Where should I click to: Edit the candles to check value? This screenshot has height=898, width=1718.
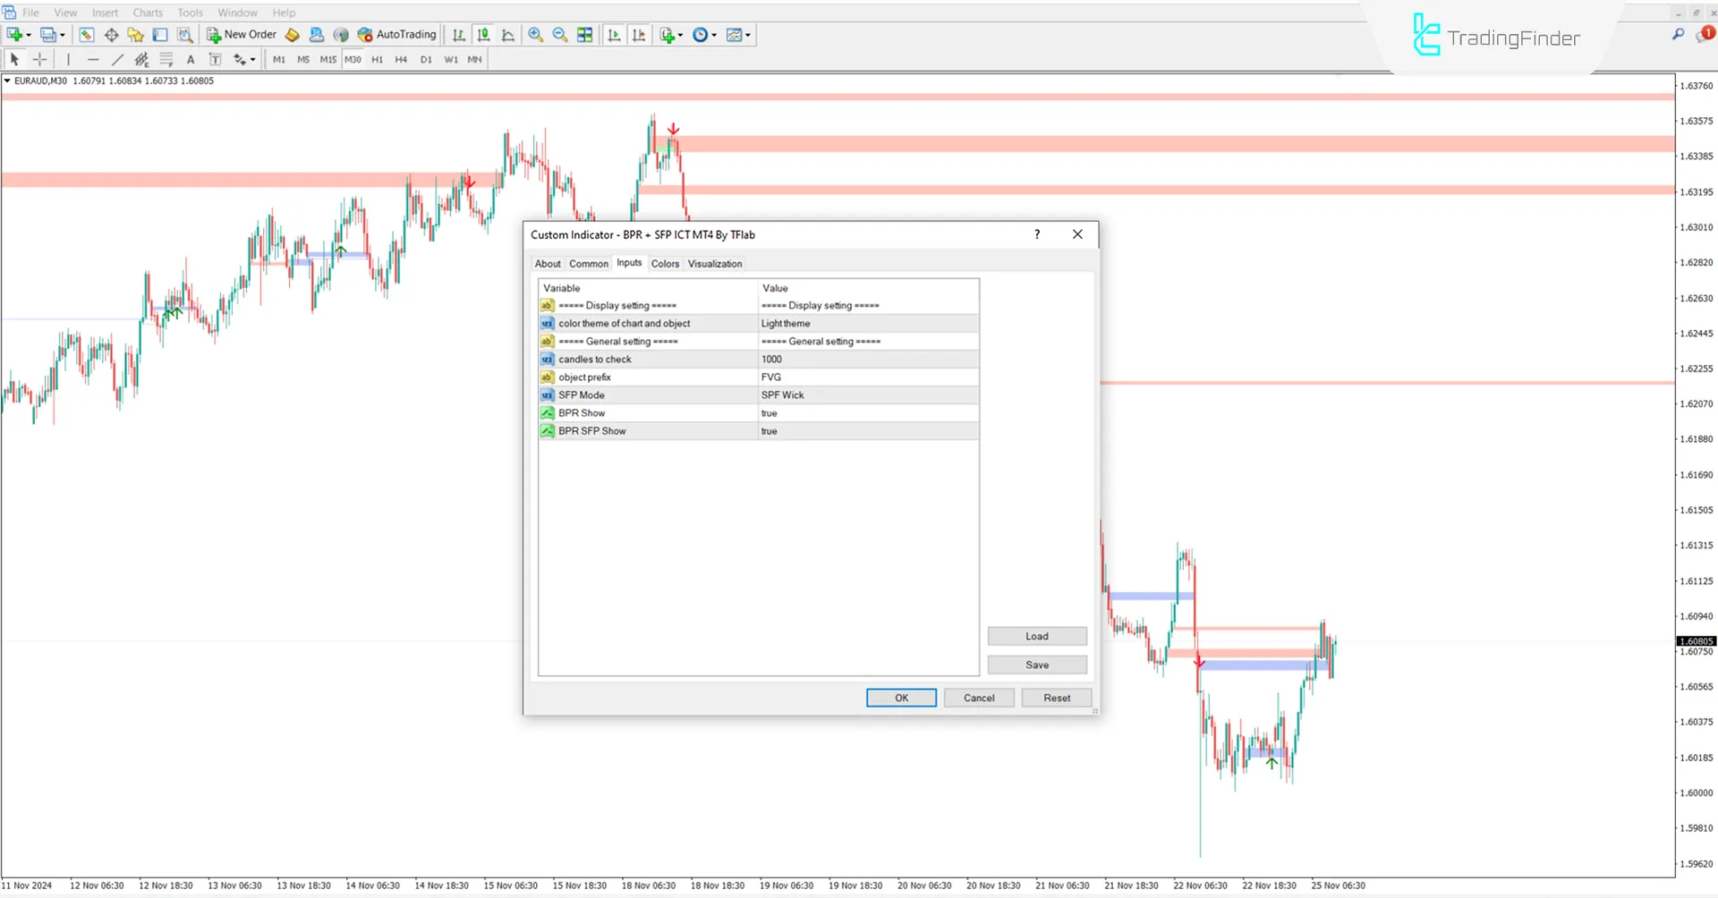(x=868, y=359)
